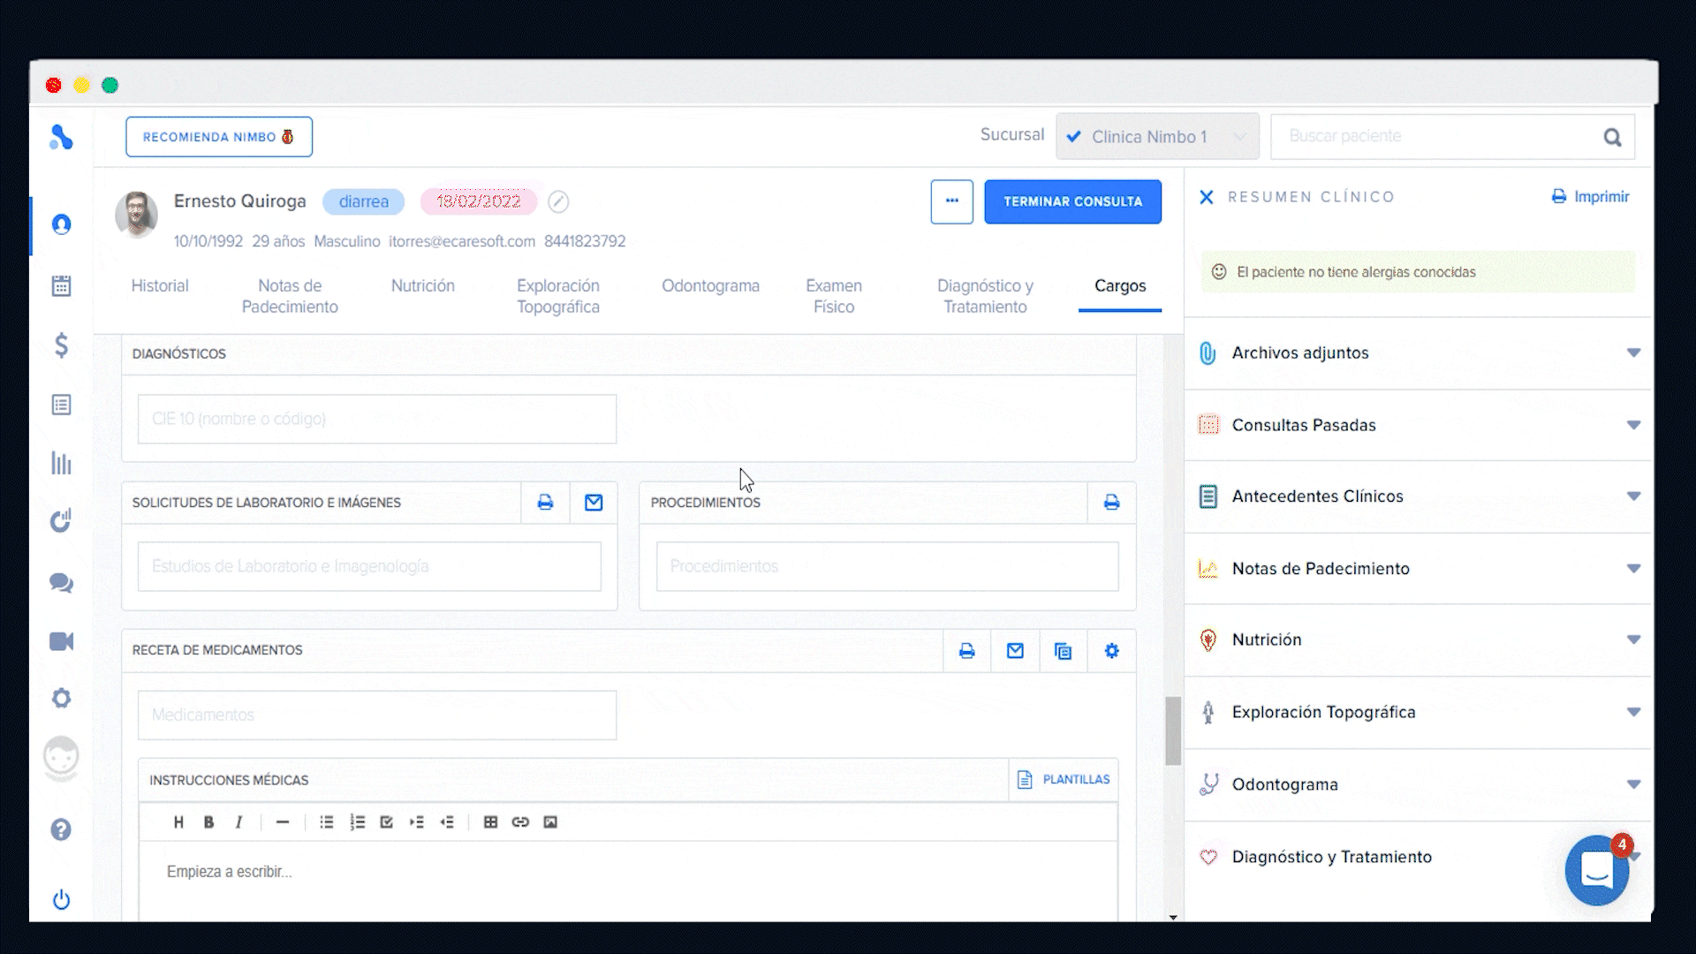
Task: Email the Receta de Medicamentos
Action: point(1015,650)
